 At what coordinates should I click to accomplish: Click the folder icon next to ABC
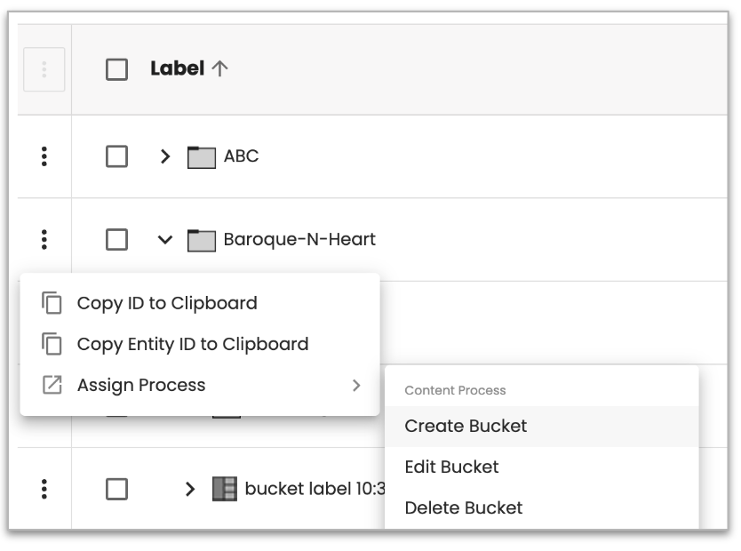coord(202,156)
